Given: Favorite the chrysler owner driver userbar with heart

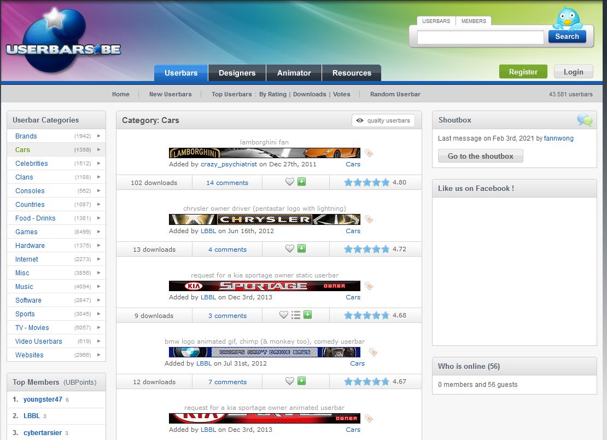Looking at the screenshot, I should pyautogui.click(x=290, y=248).
